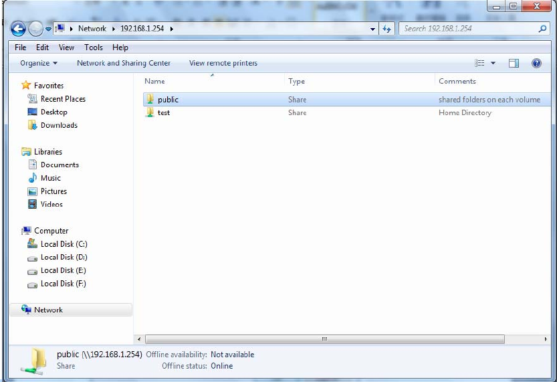Sort by the Type column header

click(296, 81)
